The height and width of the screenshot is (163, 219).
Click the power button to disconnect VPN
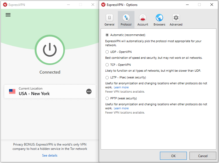50,50
